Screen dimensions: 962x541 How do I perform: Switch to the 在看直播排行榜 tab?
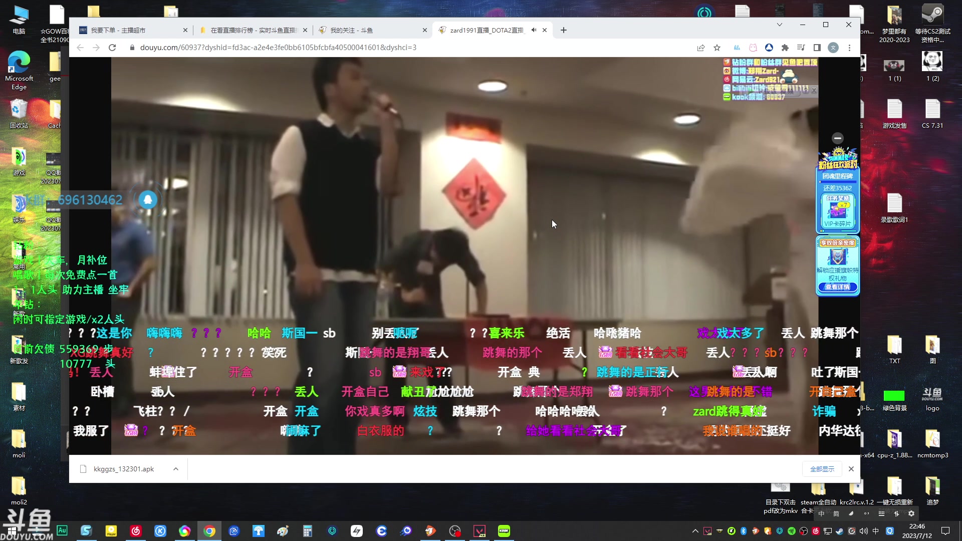coord(254,30)
